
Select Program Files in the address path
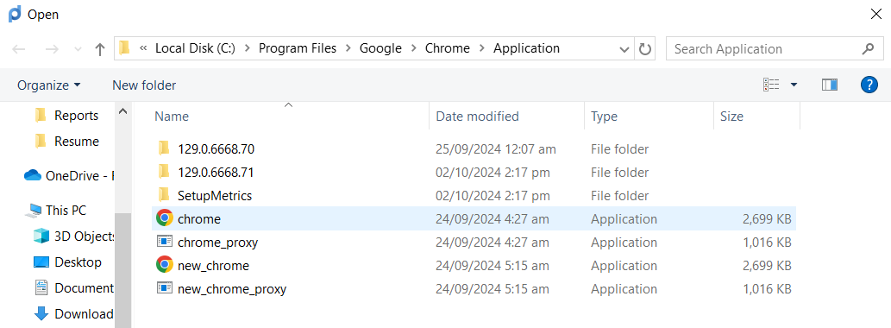298,49
